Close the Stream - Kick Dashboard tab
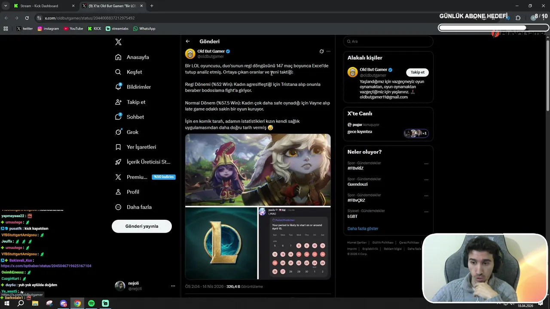This screenshot has width=550, height=309. click(73, 6)
